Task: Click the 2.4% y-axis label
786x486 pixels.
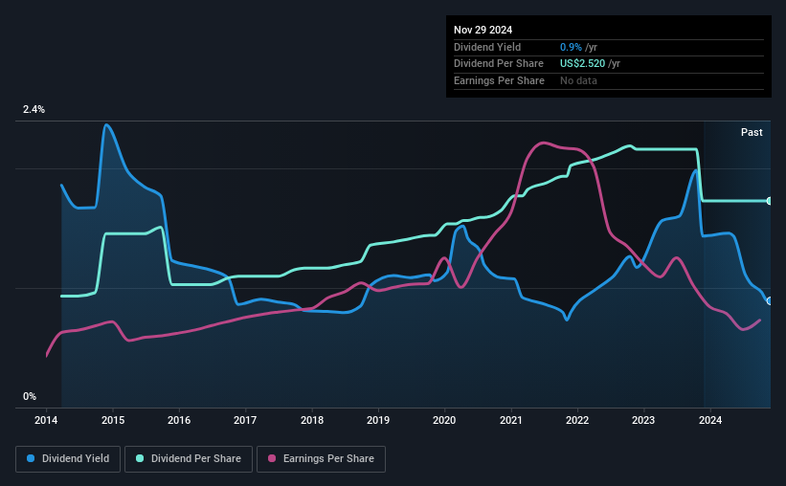Action: [34, 109]
